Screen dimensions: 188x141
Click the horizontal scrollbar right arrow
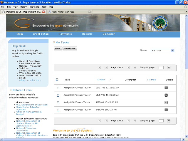point(183,140)
